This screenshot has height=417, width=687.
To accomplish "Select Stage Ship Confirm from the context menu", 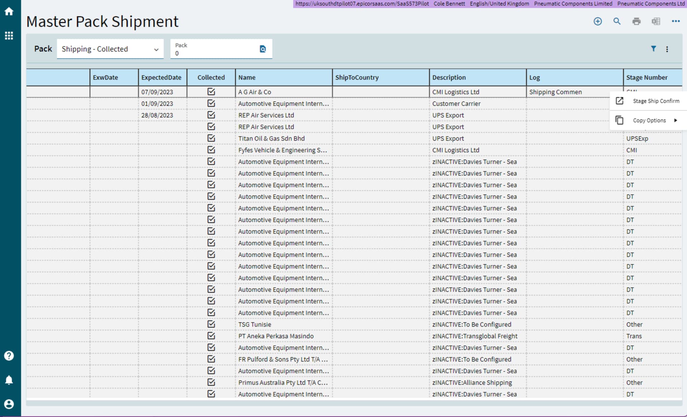I will (656, 101).
